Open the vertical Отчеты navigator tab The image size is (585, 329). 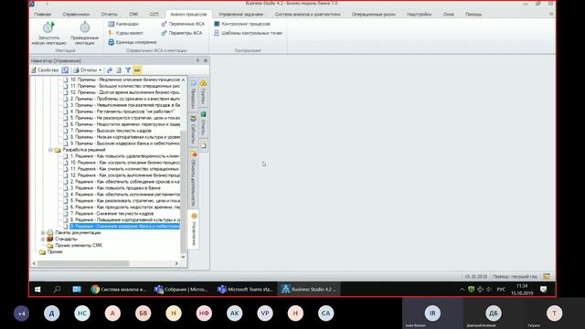203,123
